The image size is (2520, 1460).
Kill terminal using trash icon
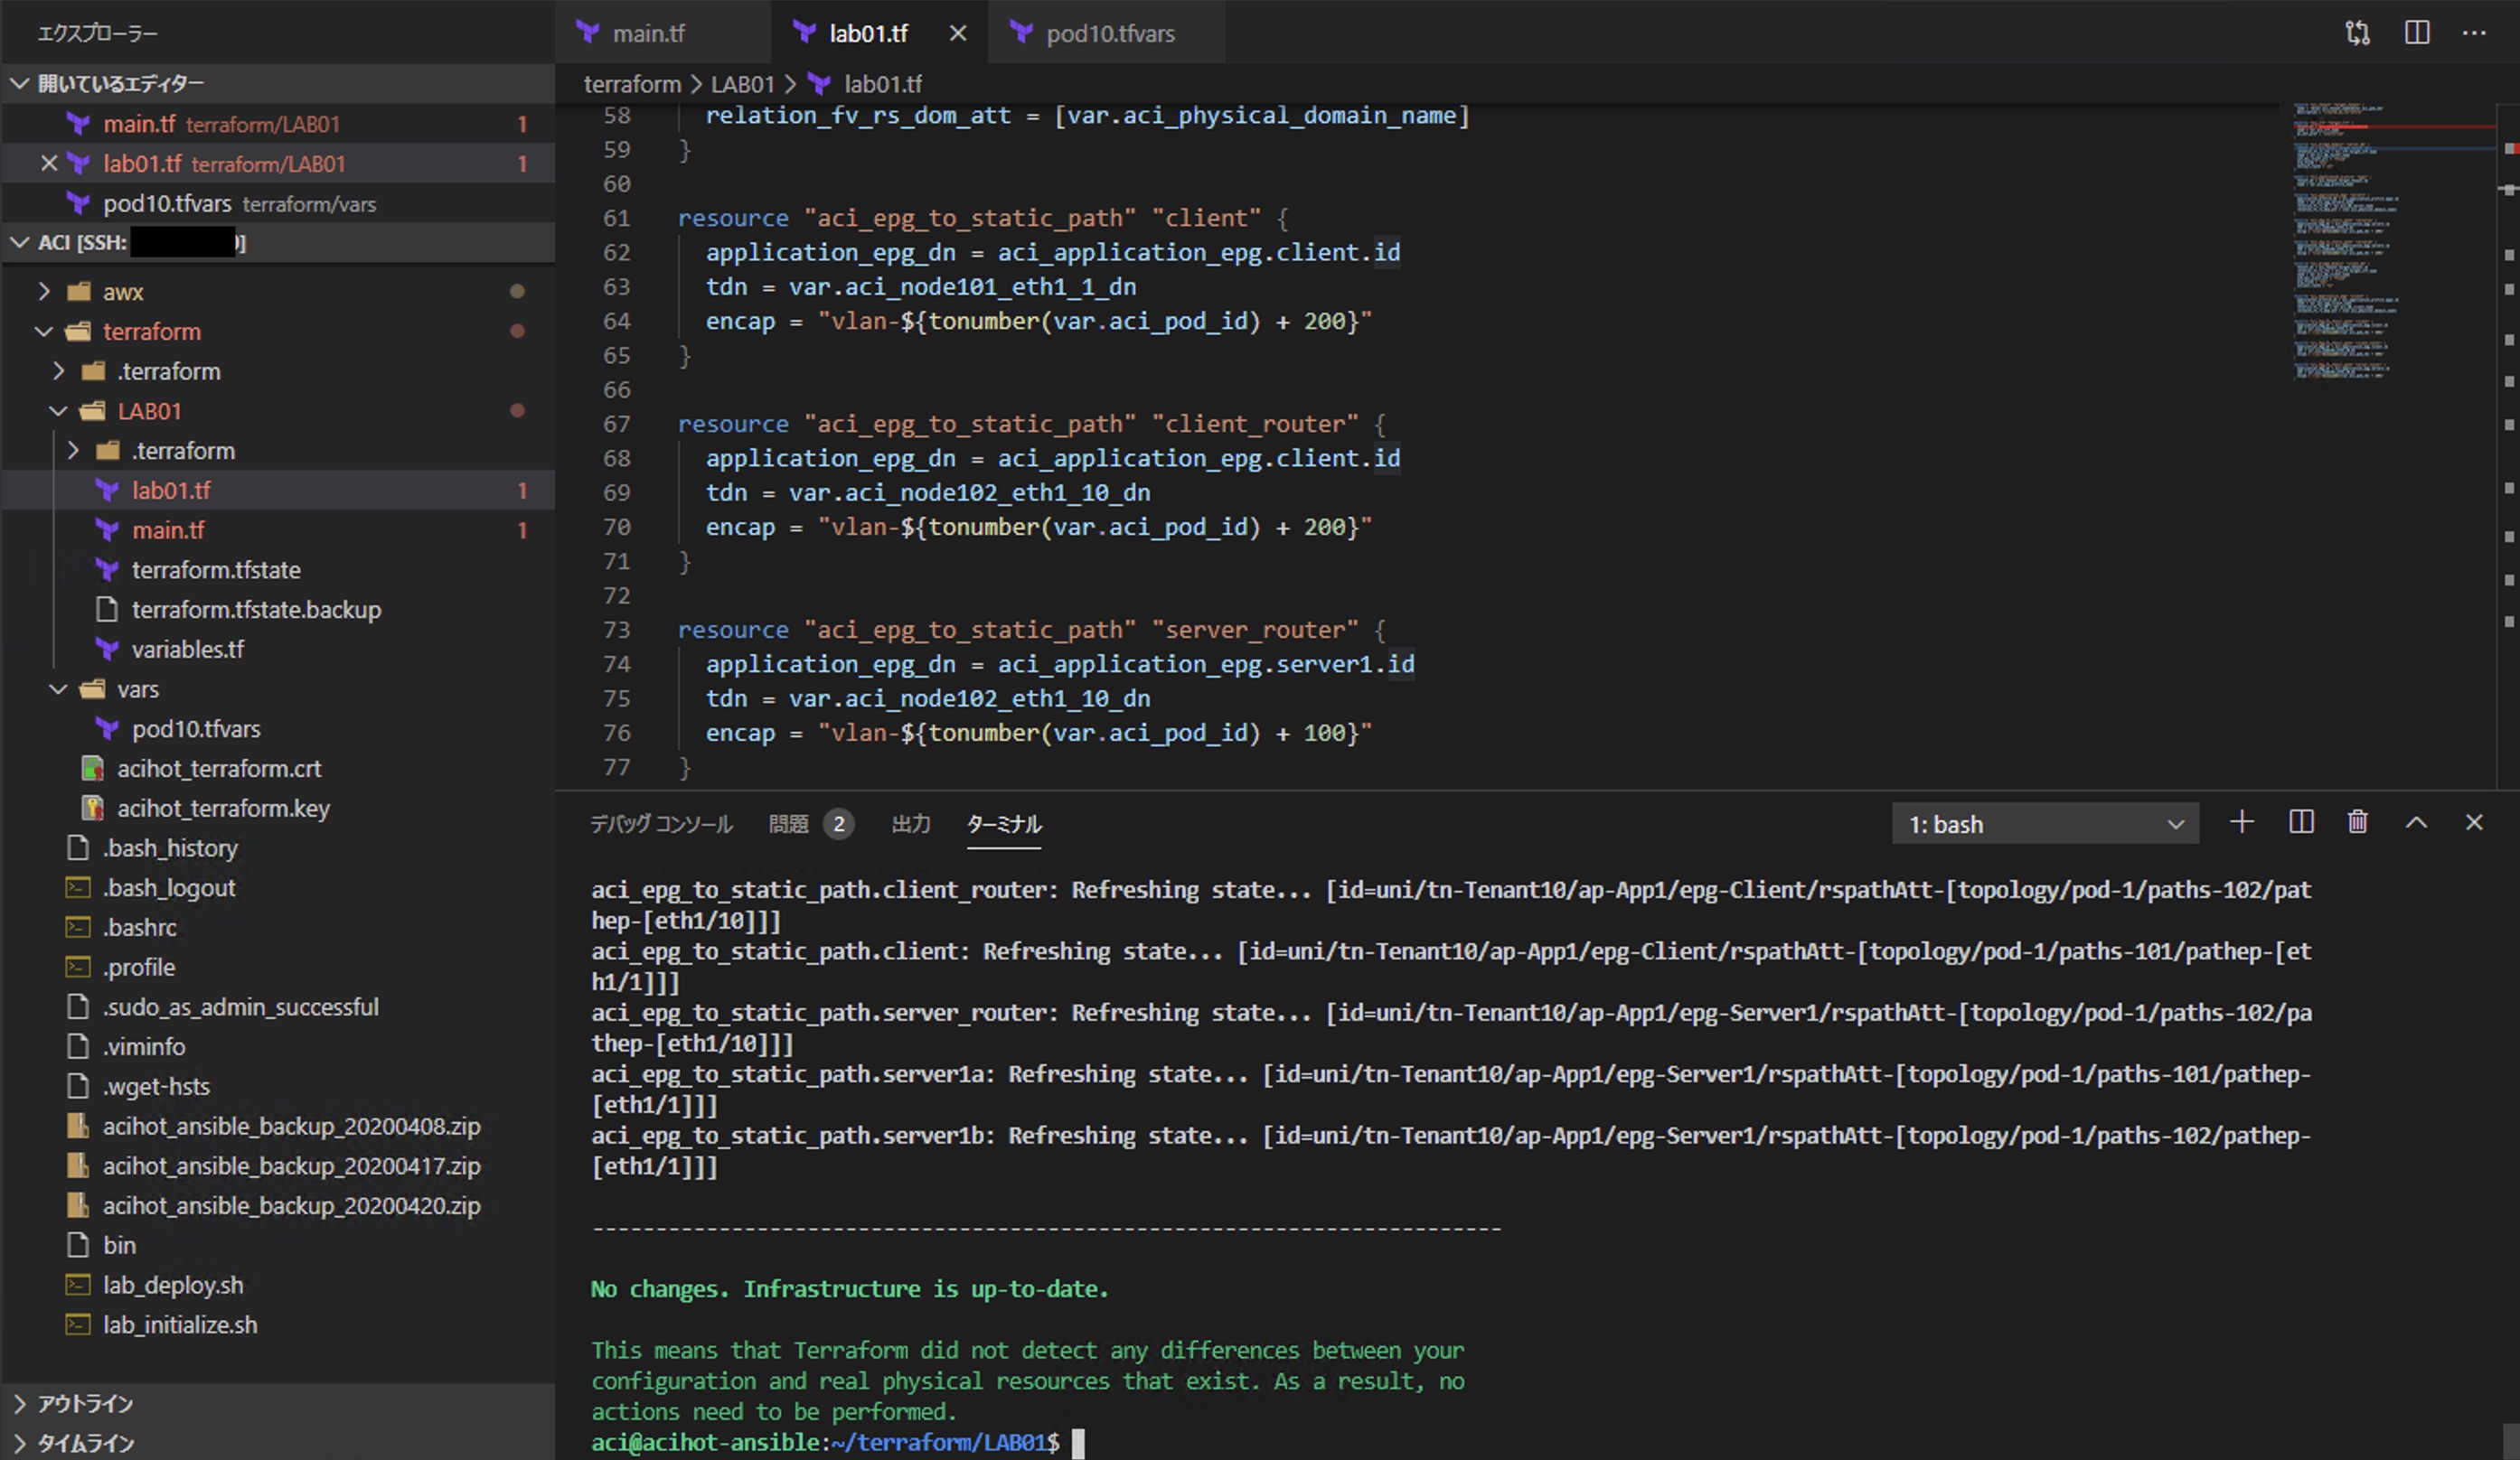pyautogui.click(x=2357, y=822)
